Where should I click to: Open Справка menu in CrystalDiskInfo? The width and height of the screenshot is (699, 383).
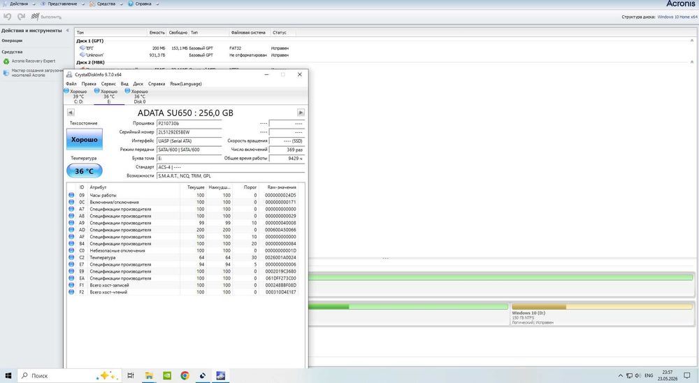click(x=157, y=84)
